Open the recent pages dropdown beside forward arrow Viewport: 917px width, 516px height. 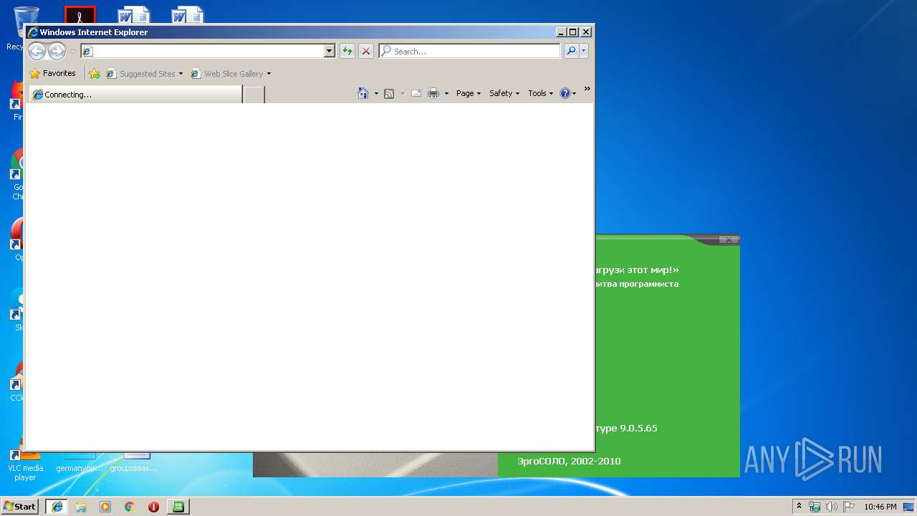[x=72, y=52]
